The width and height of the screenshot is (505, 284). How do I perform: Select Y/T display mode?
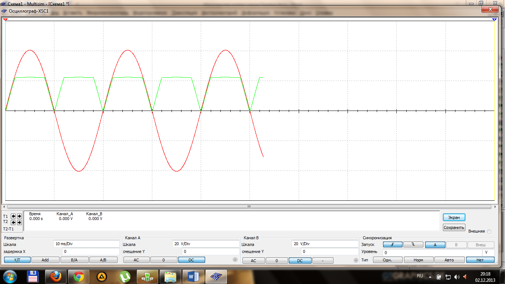tap(17, 260)
